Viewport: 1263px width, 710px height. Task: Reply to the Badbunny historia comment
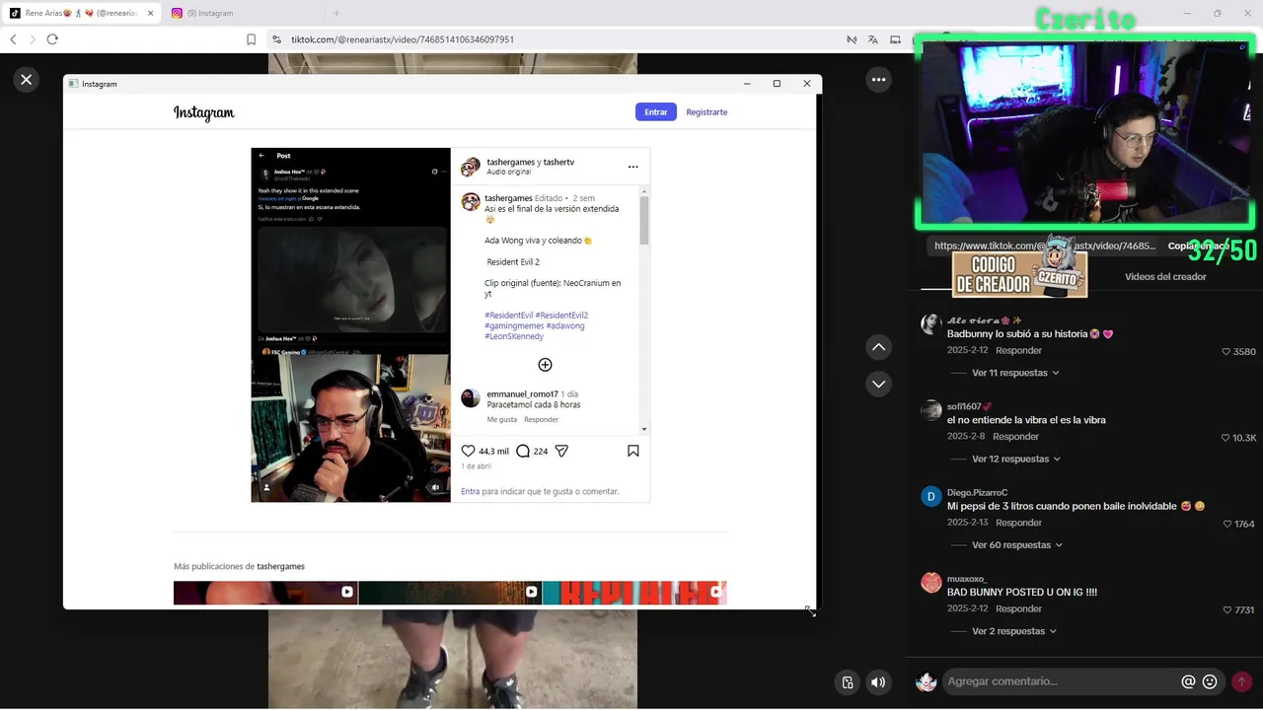tap(1018, 351)
